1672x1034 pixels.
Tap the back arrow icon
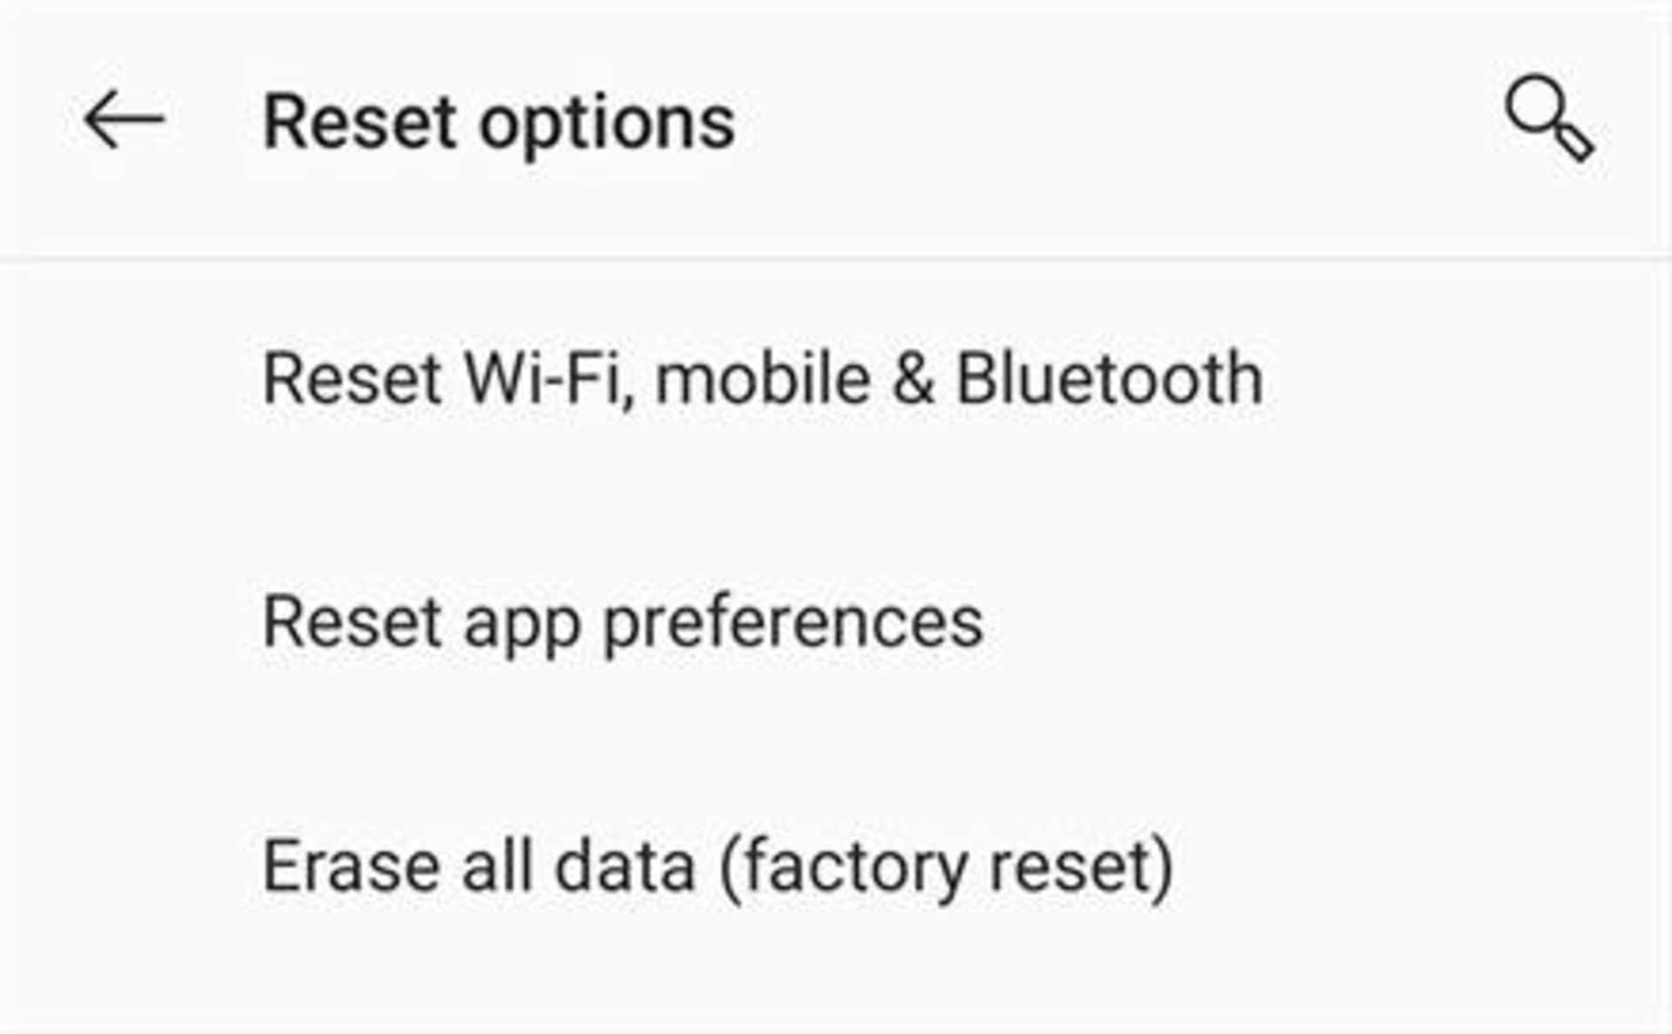pos(124,120)
